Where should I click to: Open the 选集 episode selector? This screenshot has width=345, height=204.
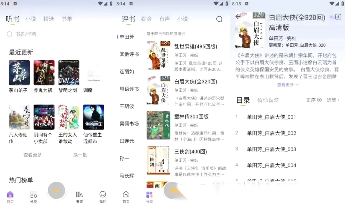[x=333, y=100]
